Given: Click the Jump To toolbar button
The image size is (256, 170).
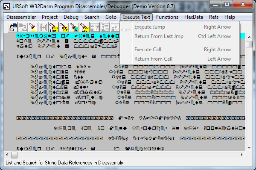Looking at the screenshot, I should [x=95, y=27].
